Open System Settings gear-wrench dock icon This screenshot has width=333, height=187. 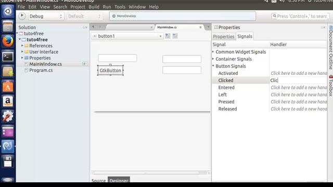tap(8, 116)
